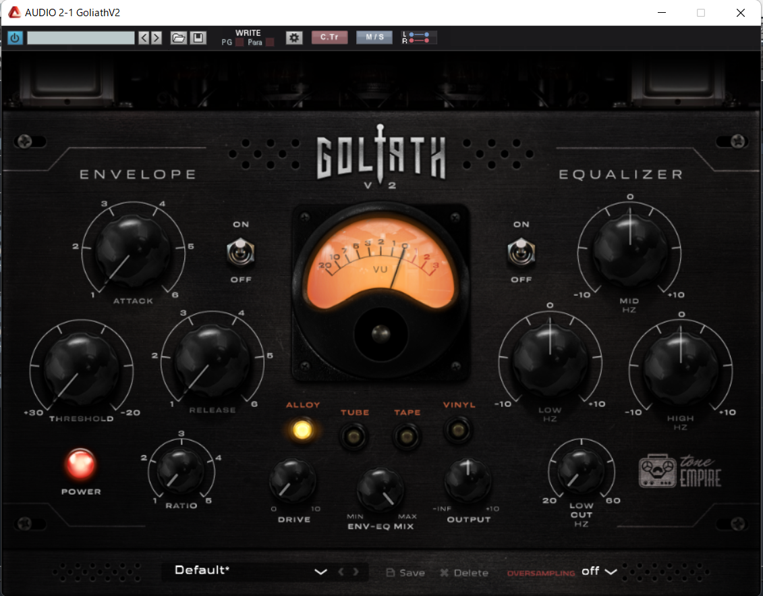The width and height of the screenshot is (763, 596).
Task: Select the VINYL saturation mode
Action: click(x=458, y=430)
